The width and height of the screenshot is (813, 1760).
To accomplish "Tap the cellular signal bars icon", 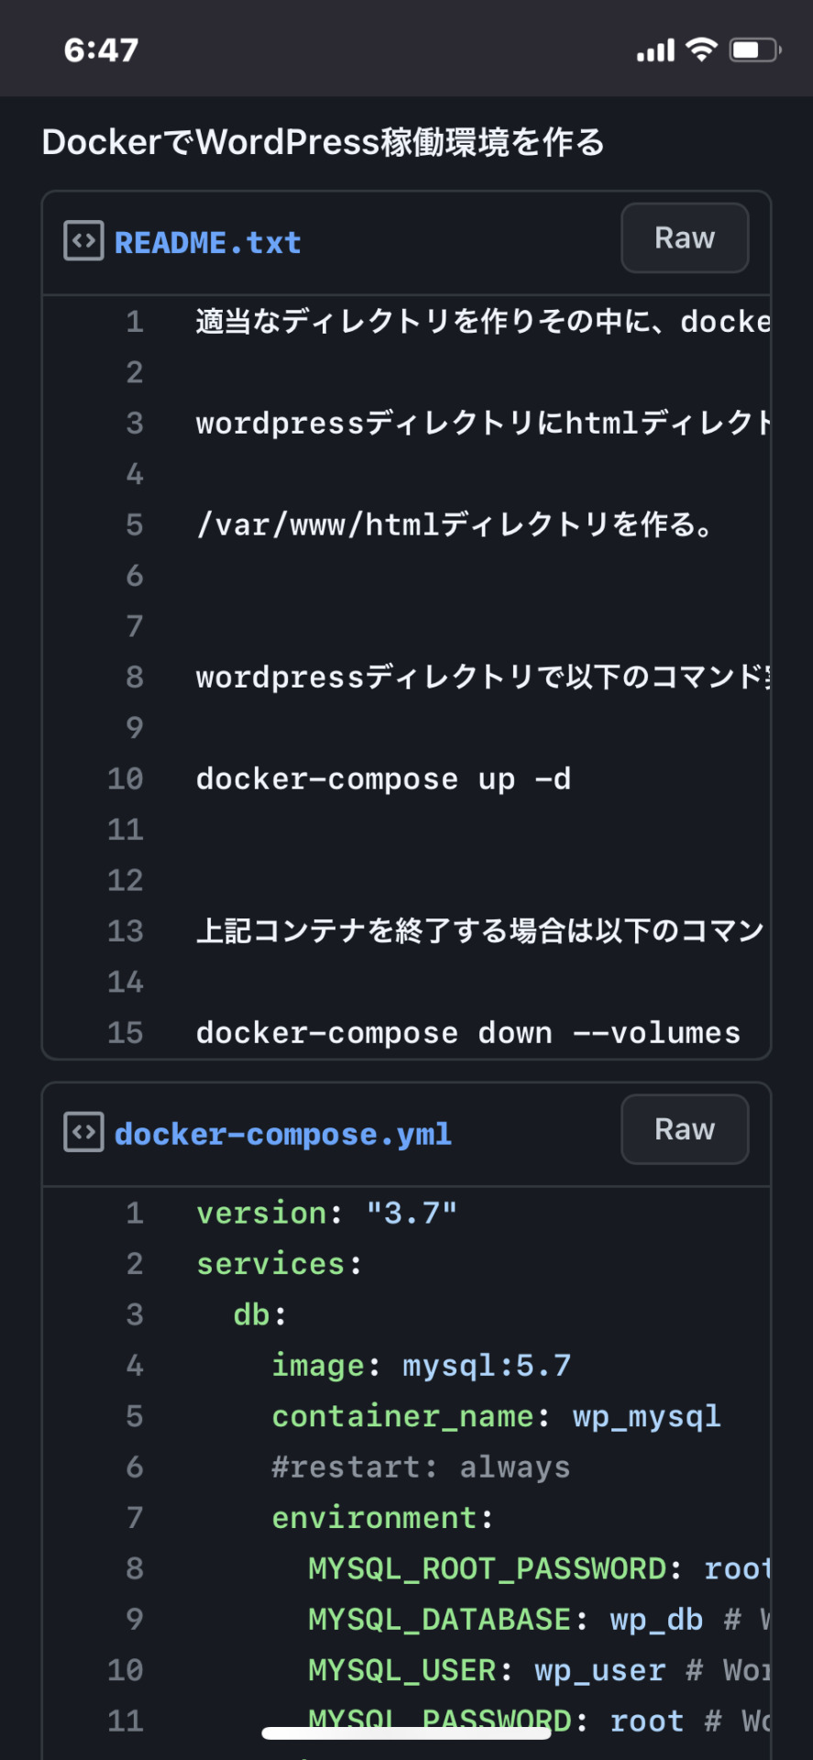I will (656, 50).
